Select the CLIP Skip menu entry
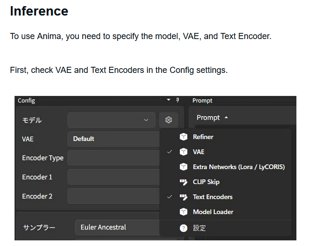This screenshot has height=246, width=318. 225,182
